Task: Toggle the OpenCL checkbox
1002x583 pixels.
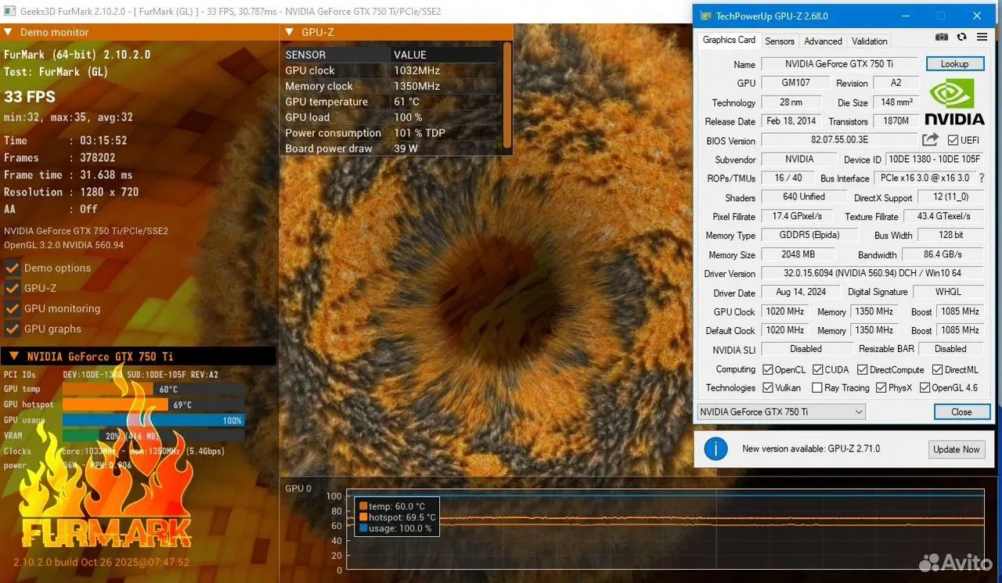Action: pos(766,369)
